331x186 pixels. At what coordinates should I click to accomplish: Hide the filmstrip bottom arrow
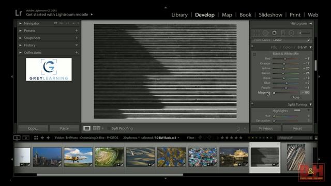click(x=165, y=178)
